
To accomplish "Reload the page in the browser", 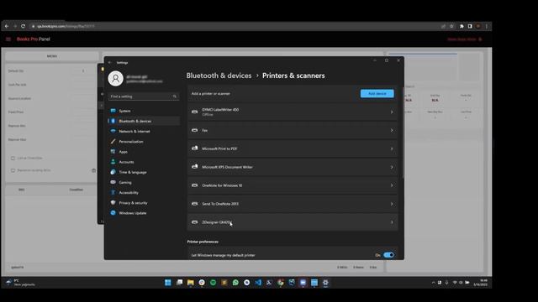I will [x=23, y=26].
